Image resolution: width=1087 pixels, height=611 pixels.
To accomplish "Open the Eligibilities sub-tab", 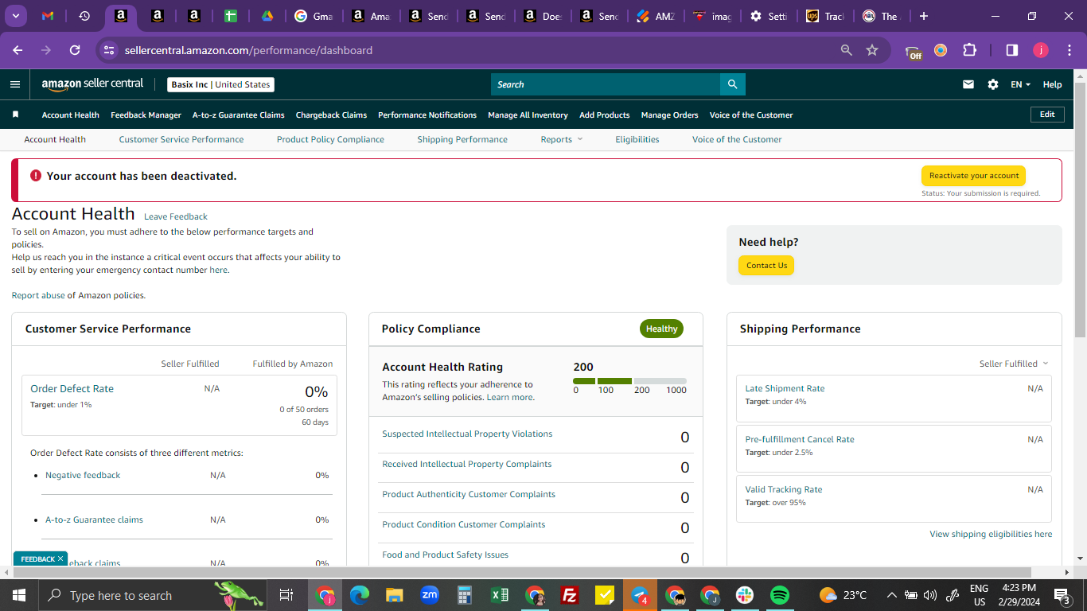I will click(x=637, y=139).
